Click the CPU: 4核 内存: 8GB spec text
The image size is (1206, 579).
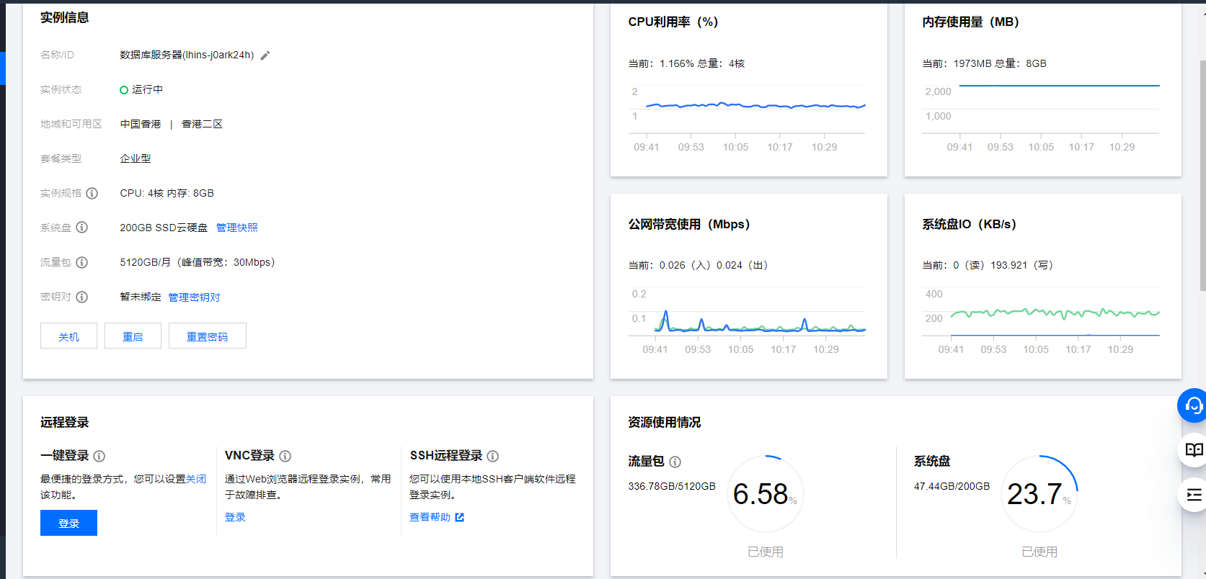coord(167,193)
